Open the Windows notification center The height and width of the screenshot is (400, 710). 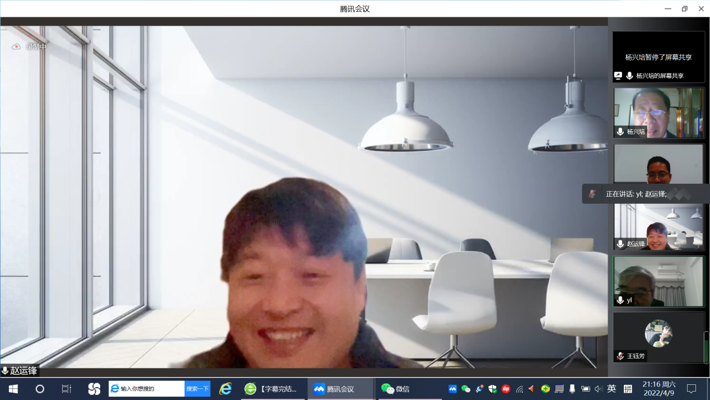pos(692,389)
